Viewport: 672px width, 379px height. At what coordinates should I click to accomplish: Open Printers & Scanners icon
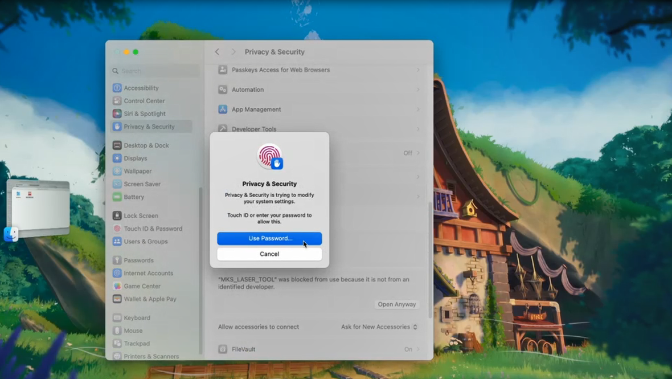[x=117, y=356]
